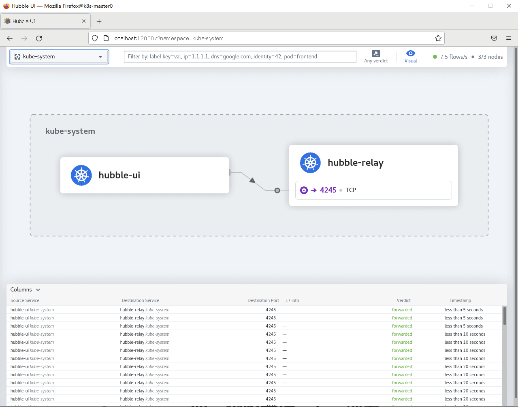Click the hubble-relay Kubernetes wheel icon

click(310, 163)
